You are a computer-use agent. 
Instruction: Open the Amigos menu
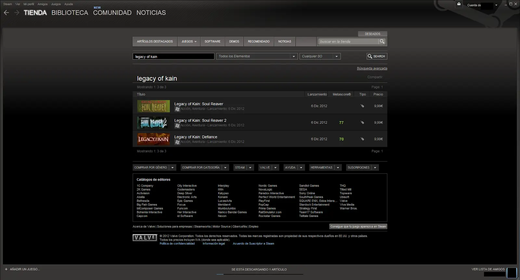coord(42,4)
